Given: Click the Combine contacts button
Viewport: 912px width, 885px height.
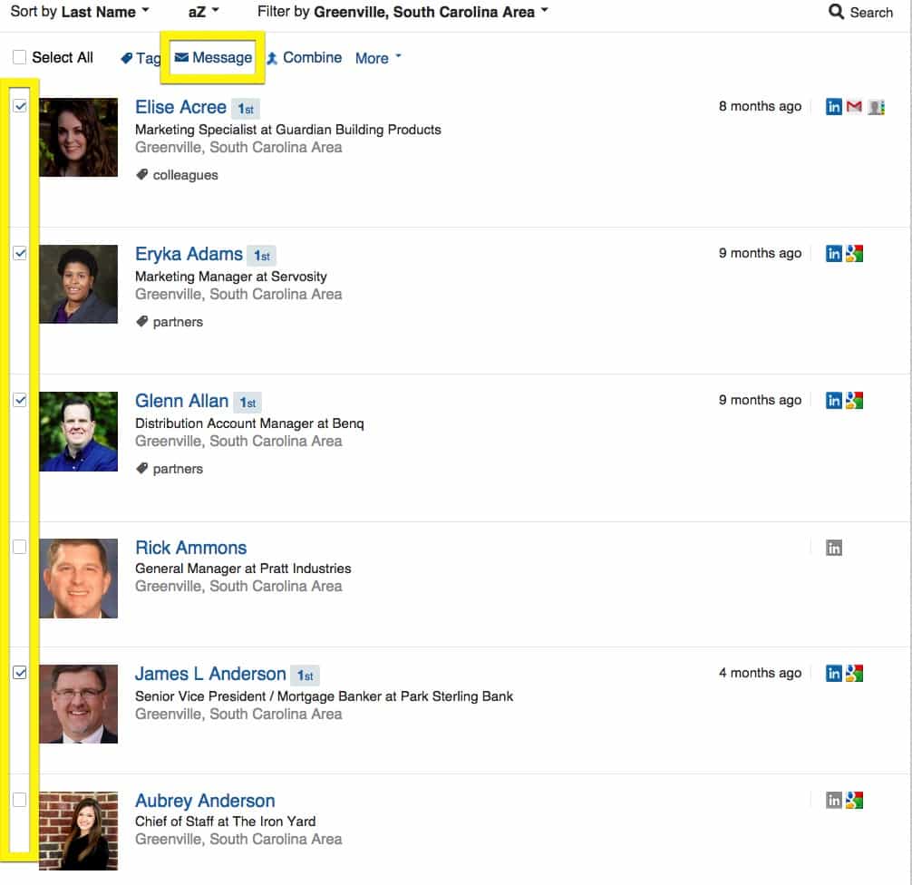Looking at the screenshot, I should (305, 58).
